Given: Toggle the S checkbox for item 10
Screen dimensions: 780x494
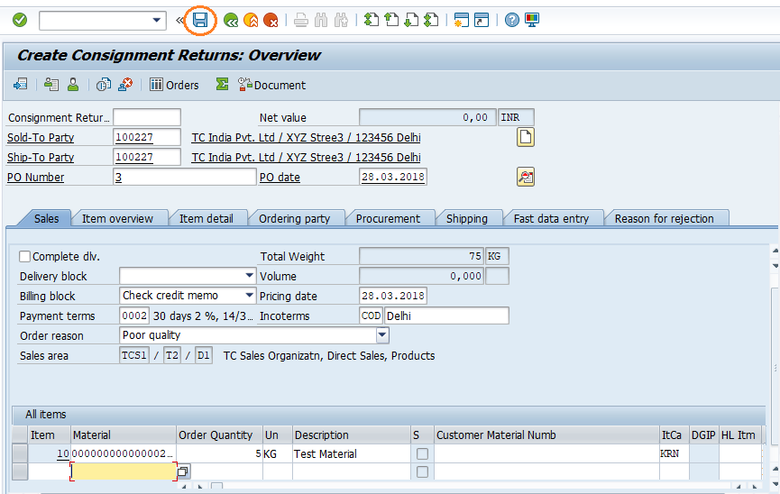Looking at the screenshot, I should (x=422, y=453).
